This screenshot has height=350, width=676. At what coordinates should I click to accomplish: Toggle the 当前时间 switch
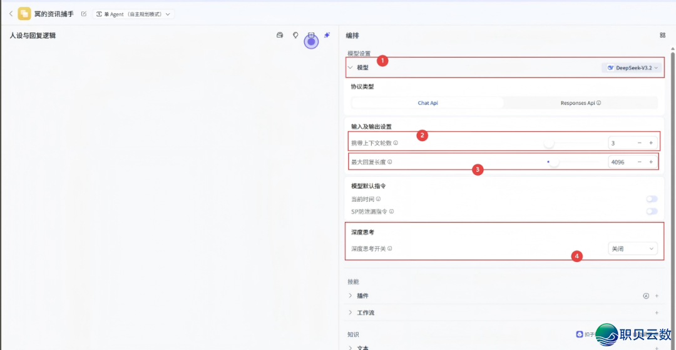(652, 199)
